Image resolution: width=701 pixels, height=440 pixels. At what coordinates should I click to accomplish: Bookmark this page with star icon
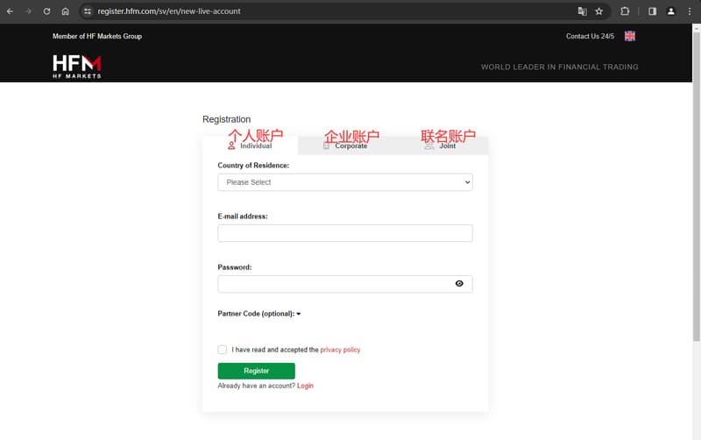click(x=599, y=11)
